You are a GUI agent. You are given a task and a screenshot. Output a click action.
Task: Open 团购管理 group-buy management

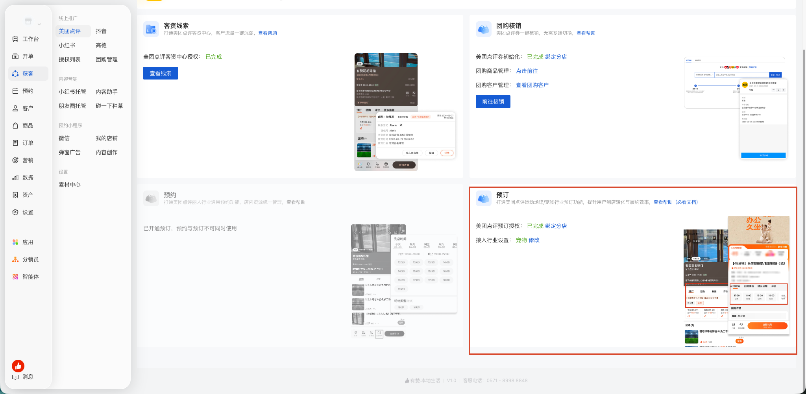[x=107, y=59]
